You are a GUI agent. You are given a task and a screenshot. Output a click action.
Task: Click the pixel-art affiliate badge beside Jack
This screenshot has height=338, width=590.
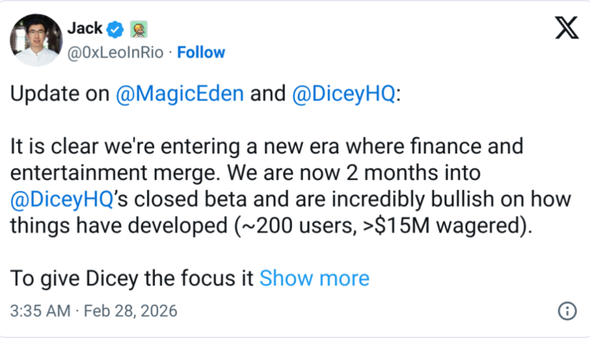(x=138, y=29)
